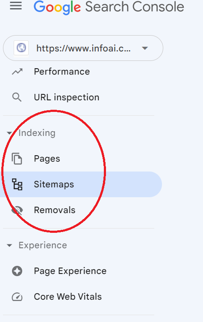The image size is (203, 322).
Task: Collapse the Experience section arrow
Action: (x=9, y=245)
